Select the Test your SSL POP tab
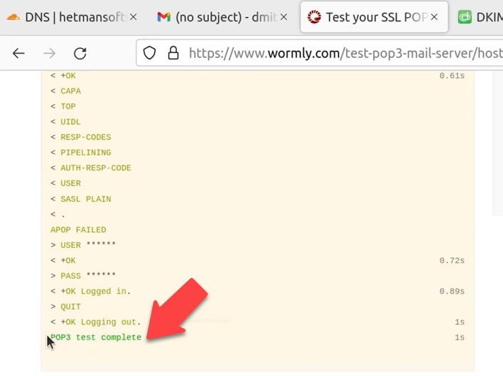 click(x=374, y=17)
